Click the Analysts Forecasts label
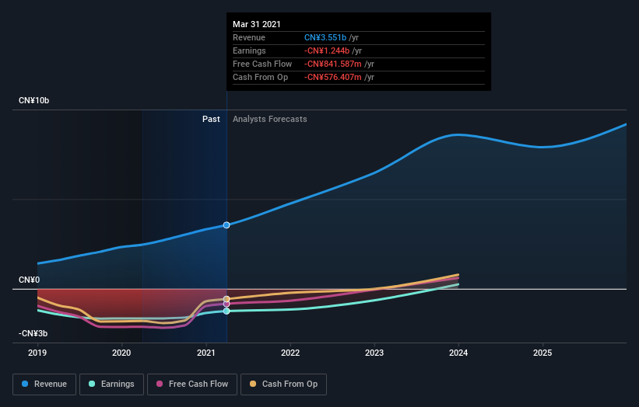Screen dimensions: 639x407 pos(270,119)
